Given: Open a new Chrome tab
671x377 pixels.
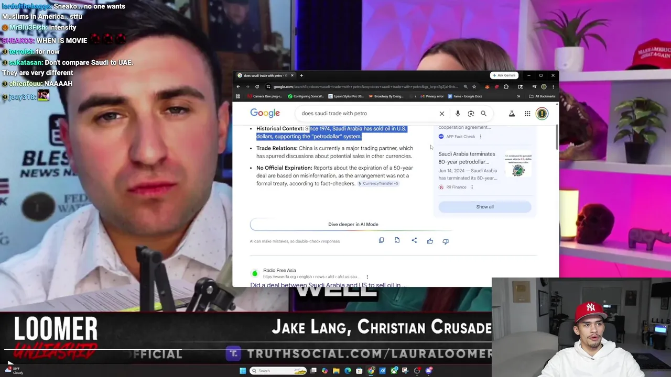Looking at the screenshot, I should tap(301, 75).
